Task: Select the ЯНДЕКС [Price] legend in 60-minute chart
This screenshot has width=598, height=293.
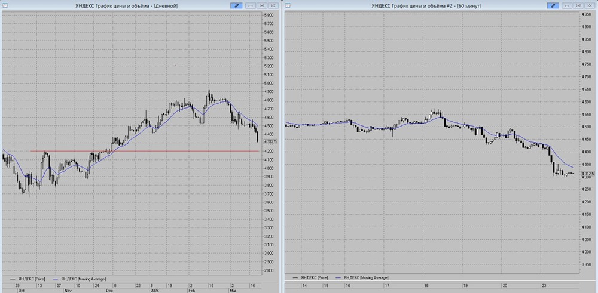Action: [x=306, y=278]
